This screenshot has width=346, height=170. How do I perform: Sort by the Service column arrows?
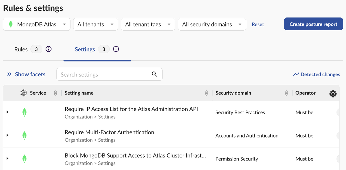[55, 93]
